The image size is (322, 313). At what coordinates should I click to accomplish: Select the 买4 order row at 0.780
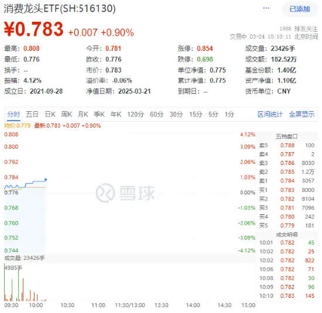click(287, 216)
